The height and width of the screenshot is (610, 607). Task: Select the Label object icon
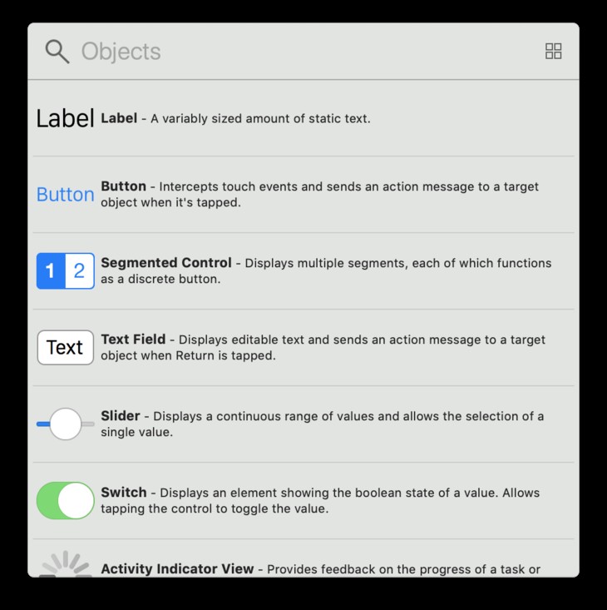[x=66, y=118]
